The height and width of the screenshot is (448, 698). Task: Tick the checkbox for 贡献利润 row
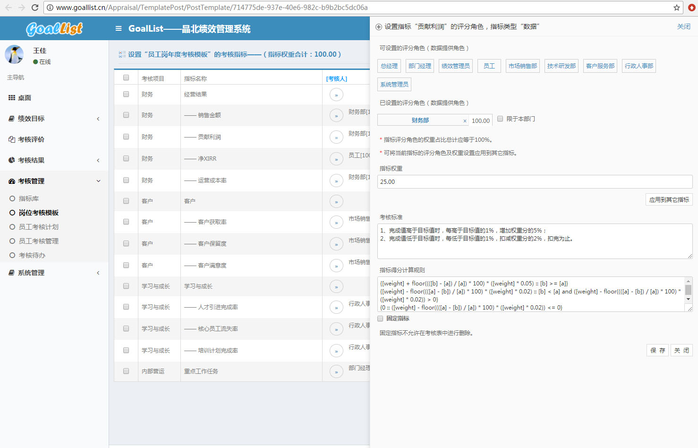pos(126,137)
